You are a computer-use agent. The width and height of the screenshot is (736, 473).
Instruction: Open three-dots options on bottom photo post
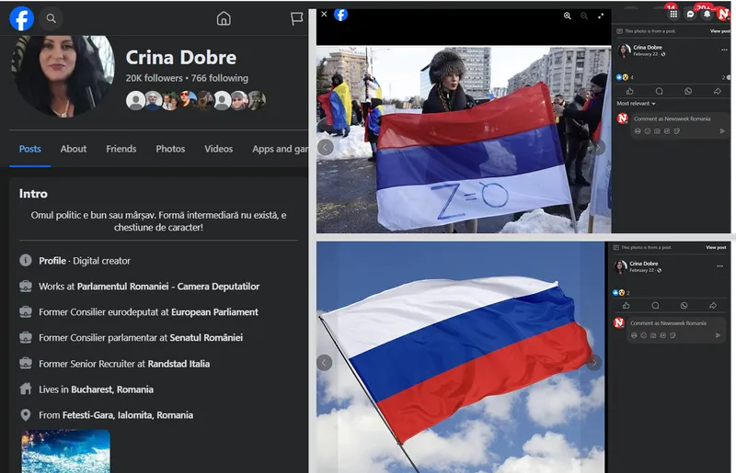click(719, 265)
